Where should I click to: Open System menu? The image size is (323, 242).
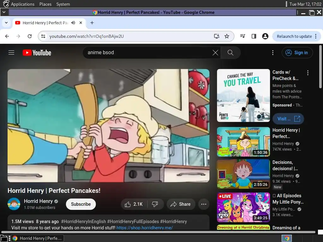[63, 4]
